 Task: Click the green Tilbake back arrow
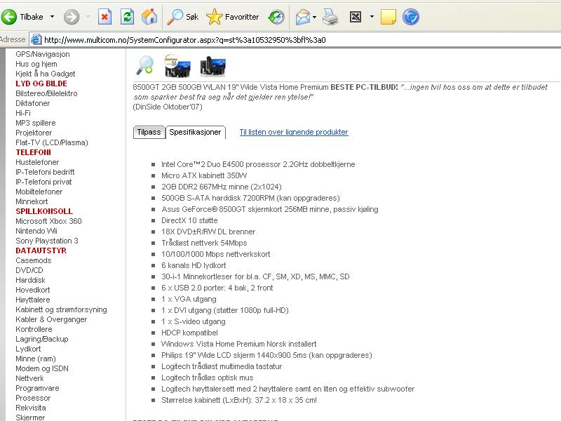(x=9, y=17)
